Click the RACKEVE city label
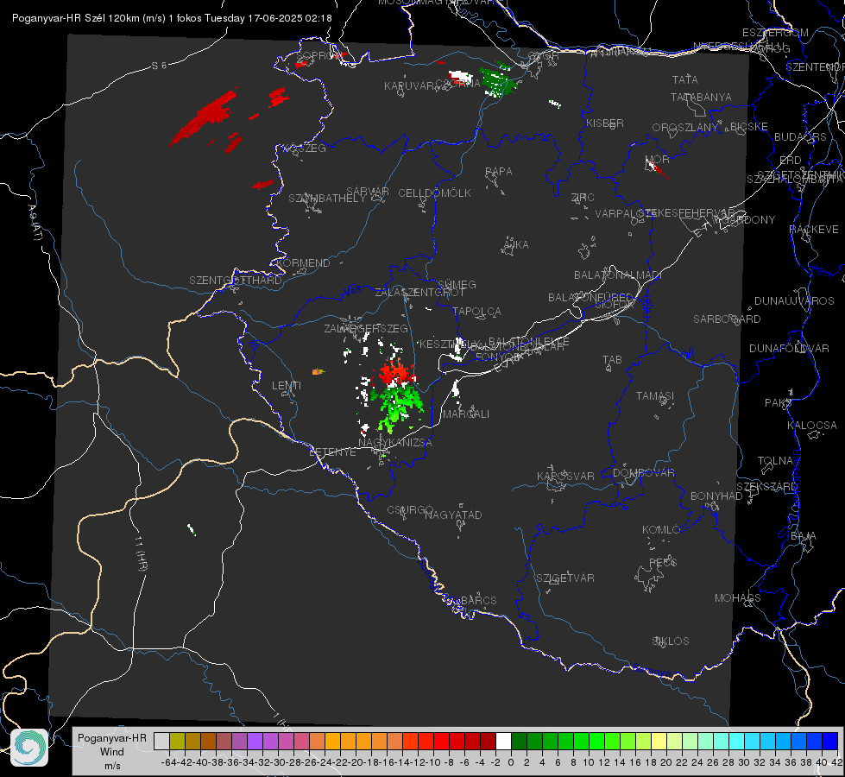845x777 pixels. pyautogui.click(x=814, y=230)
